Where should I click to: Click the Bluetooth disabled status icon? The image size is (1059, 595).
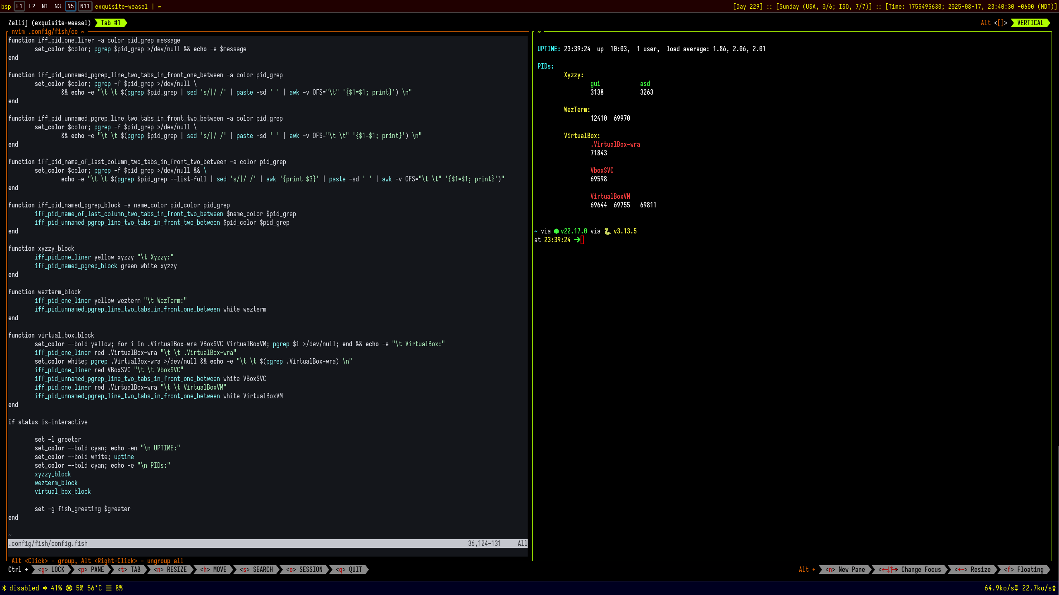4,588
